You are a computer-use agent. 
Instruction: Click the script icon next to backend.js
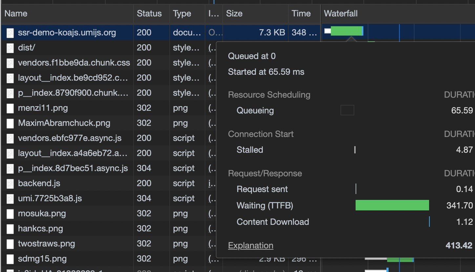click(10, 183)
